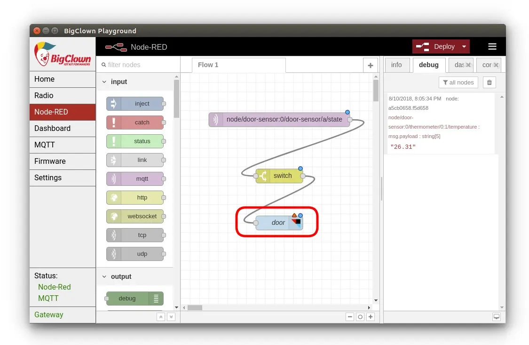The height and width of the screenshot is (345, 529).
Task: Open the info sidebar tab
Action: pyautogui.click(x=397, y=65)
